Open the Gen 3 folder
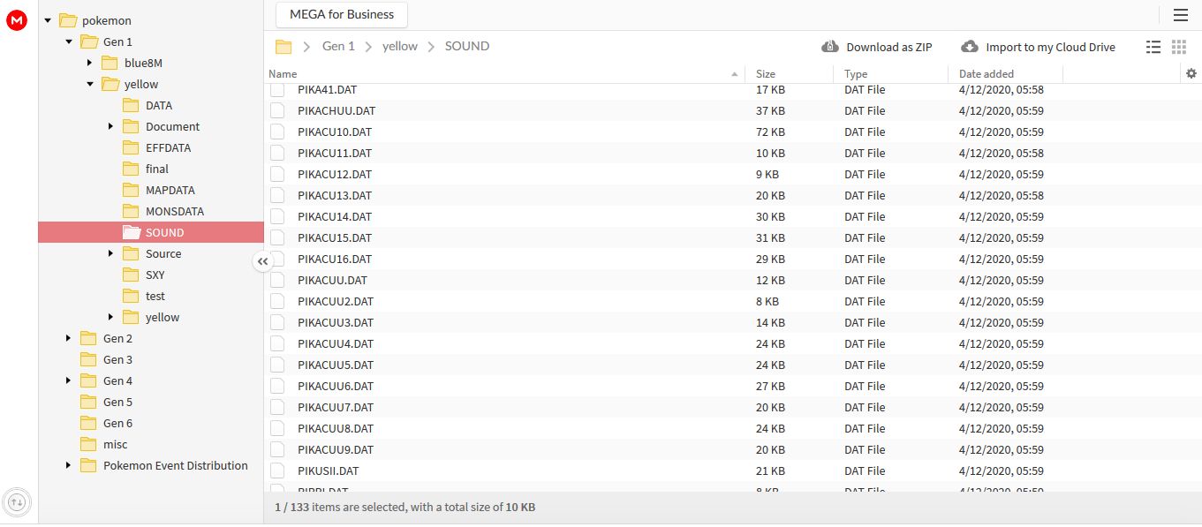The image size is (1202, 527). click(117, 359)
